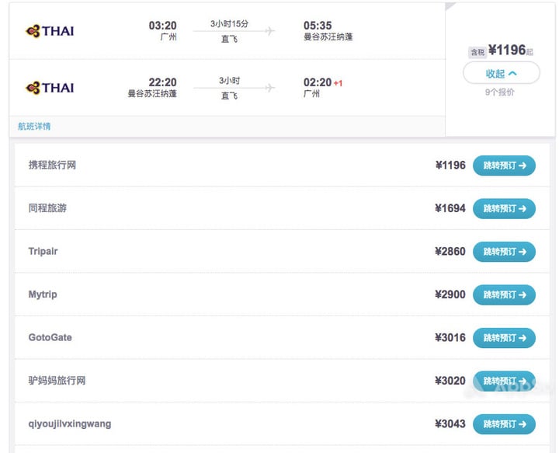Select the Tripair provider name

click(43, 252)
